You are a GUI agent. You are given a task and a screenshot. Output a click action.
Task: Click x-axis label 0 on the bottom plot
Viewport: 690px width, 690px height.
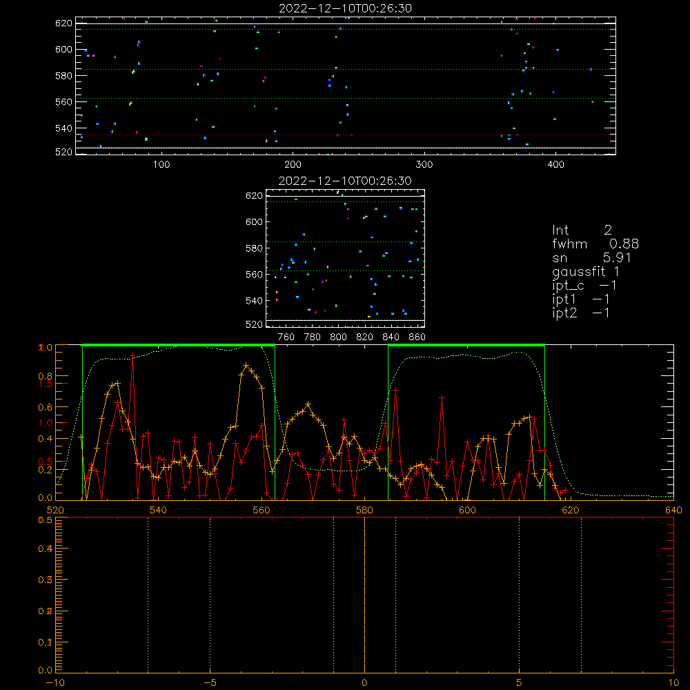coord(364,682)
